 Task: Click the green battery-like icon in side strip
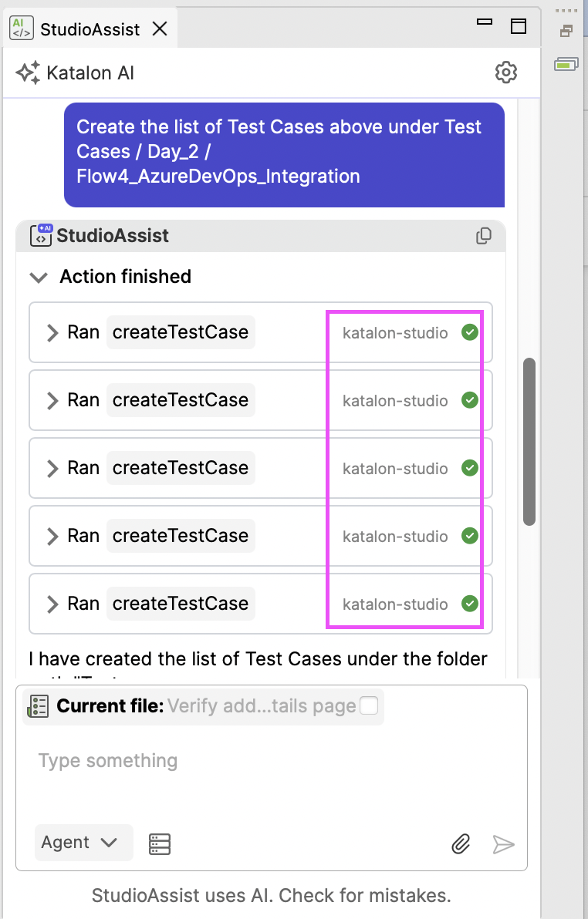566,65
